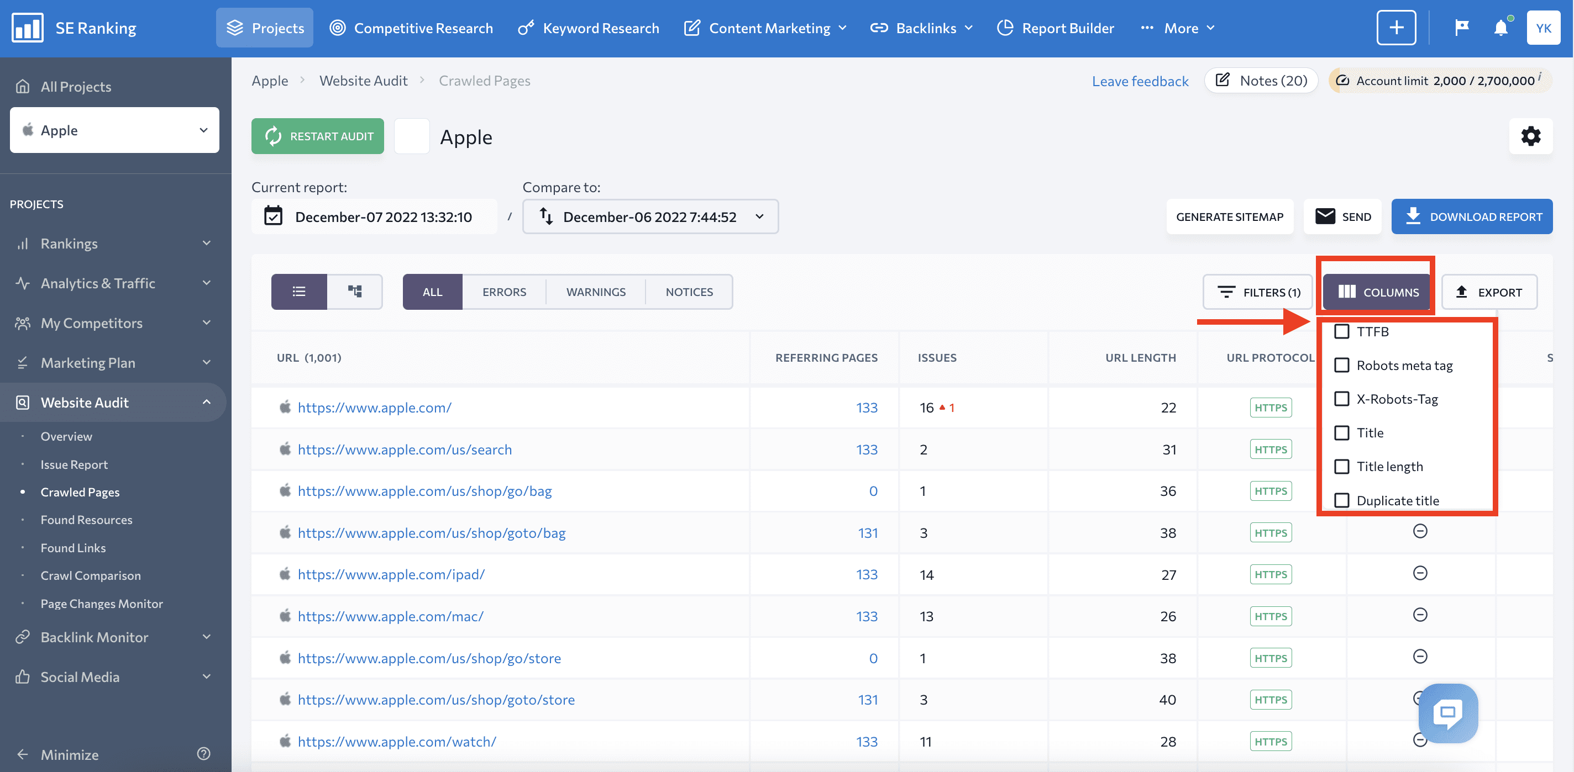Click the RESTART AUDIT button
Image resolution: width=1574 pixels, height=772 pixels.
318,136
